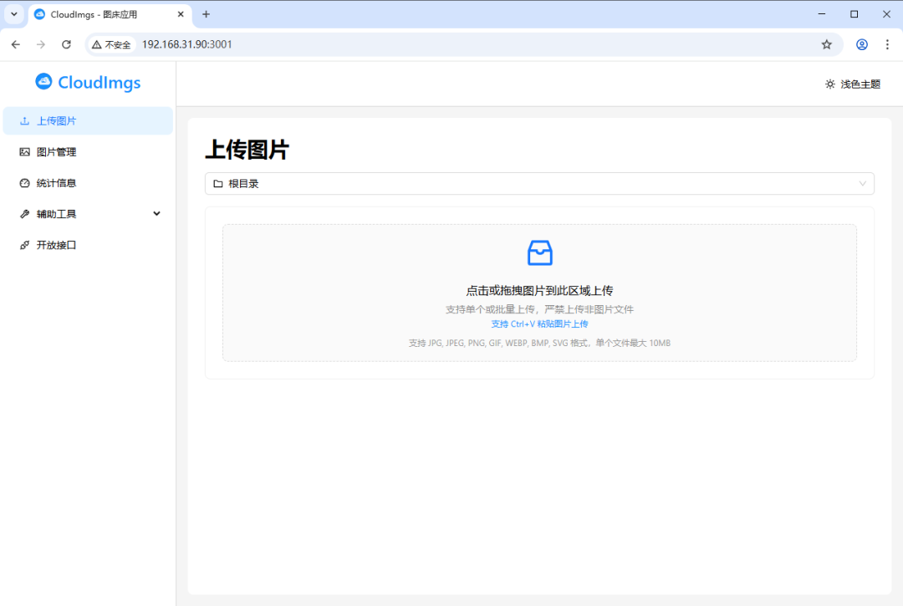903x606 pixels.
Task: Expand the 辅助工具 submenu chevron
Action: pos(156,213)
